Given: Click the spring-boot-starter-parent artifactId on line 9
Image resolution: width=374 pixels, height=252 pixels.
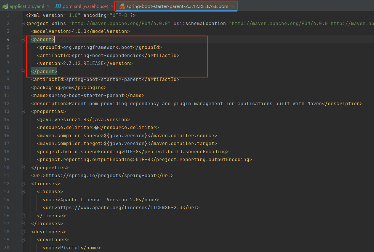Looking at the screenshot, I should pos(104,79).
